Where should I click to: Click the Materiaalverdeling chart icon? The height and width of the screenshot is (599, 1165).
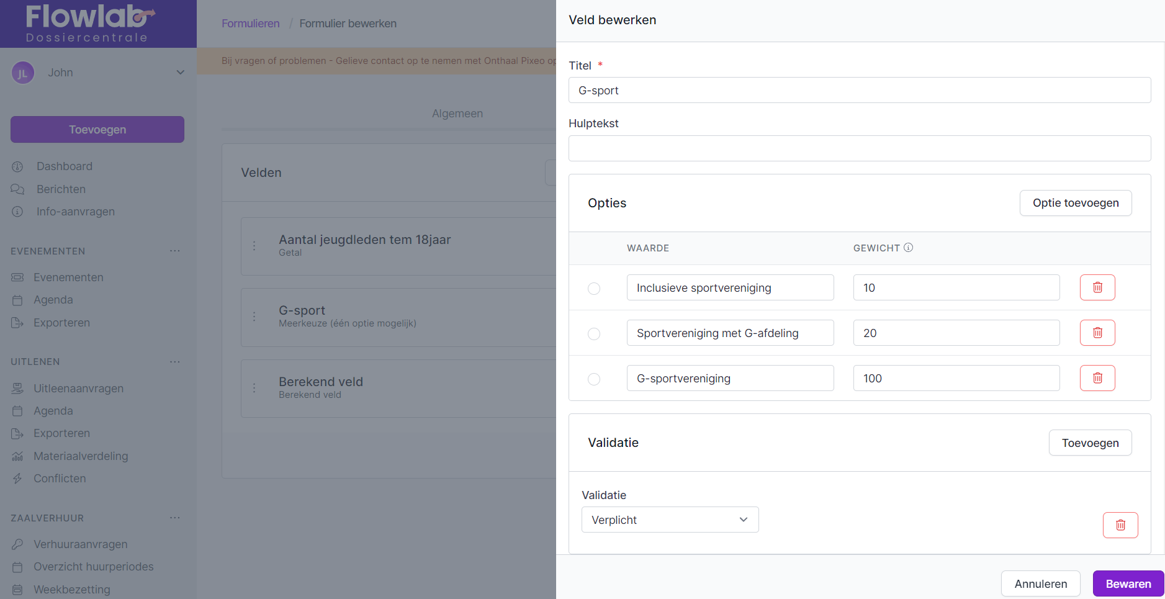click(x=17, y=456)
